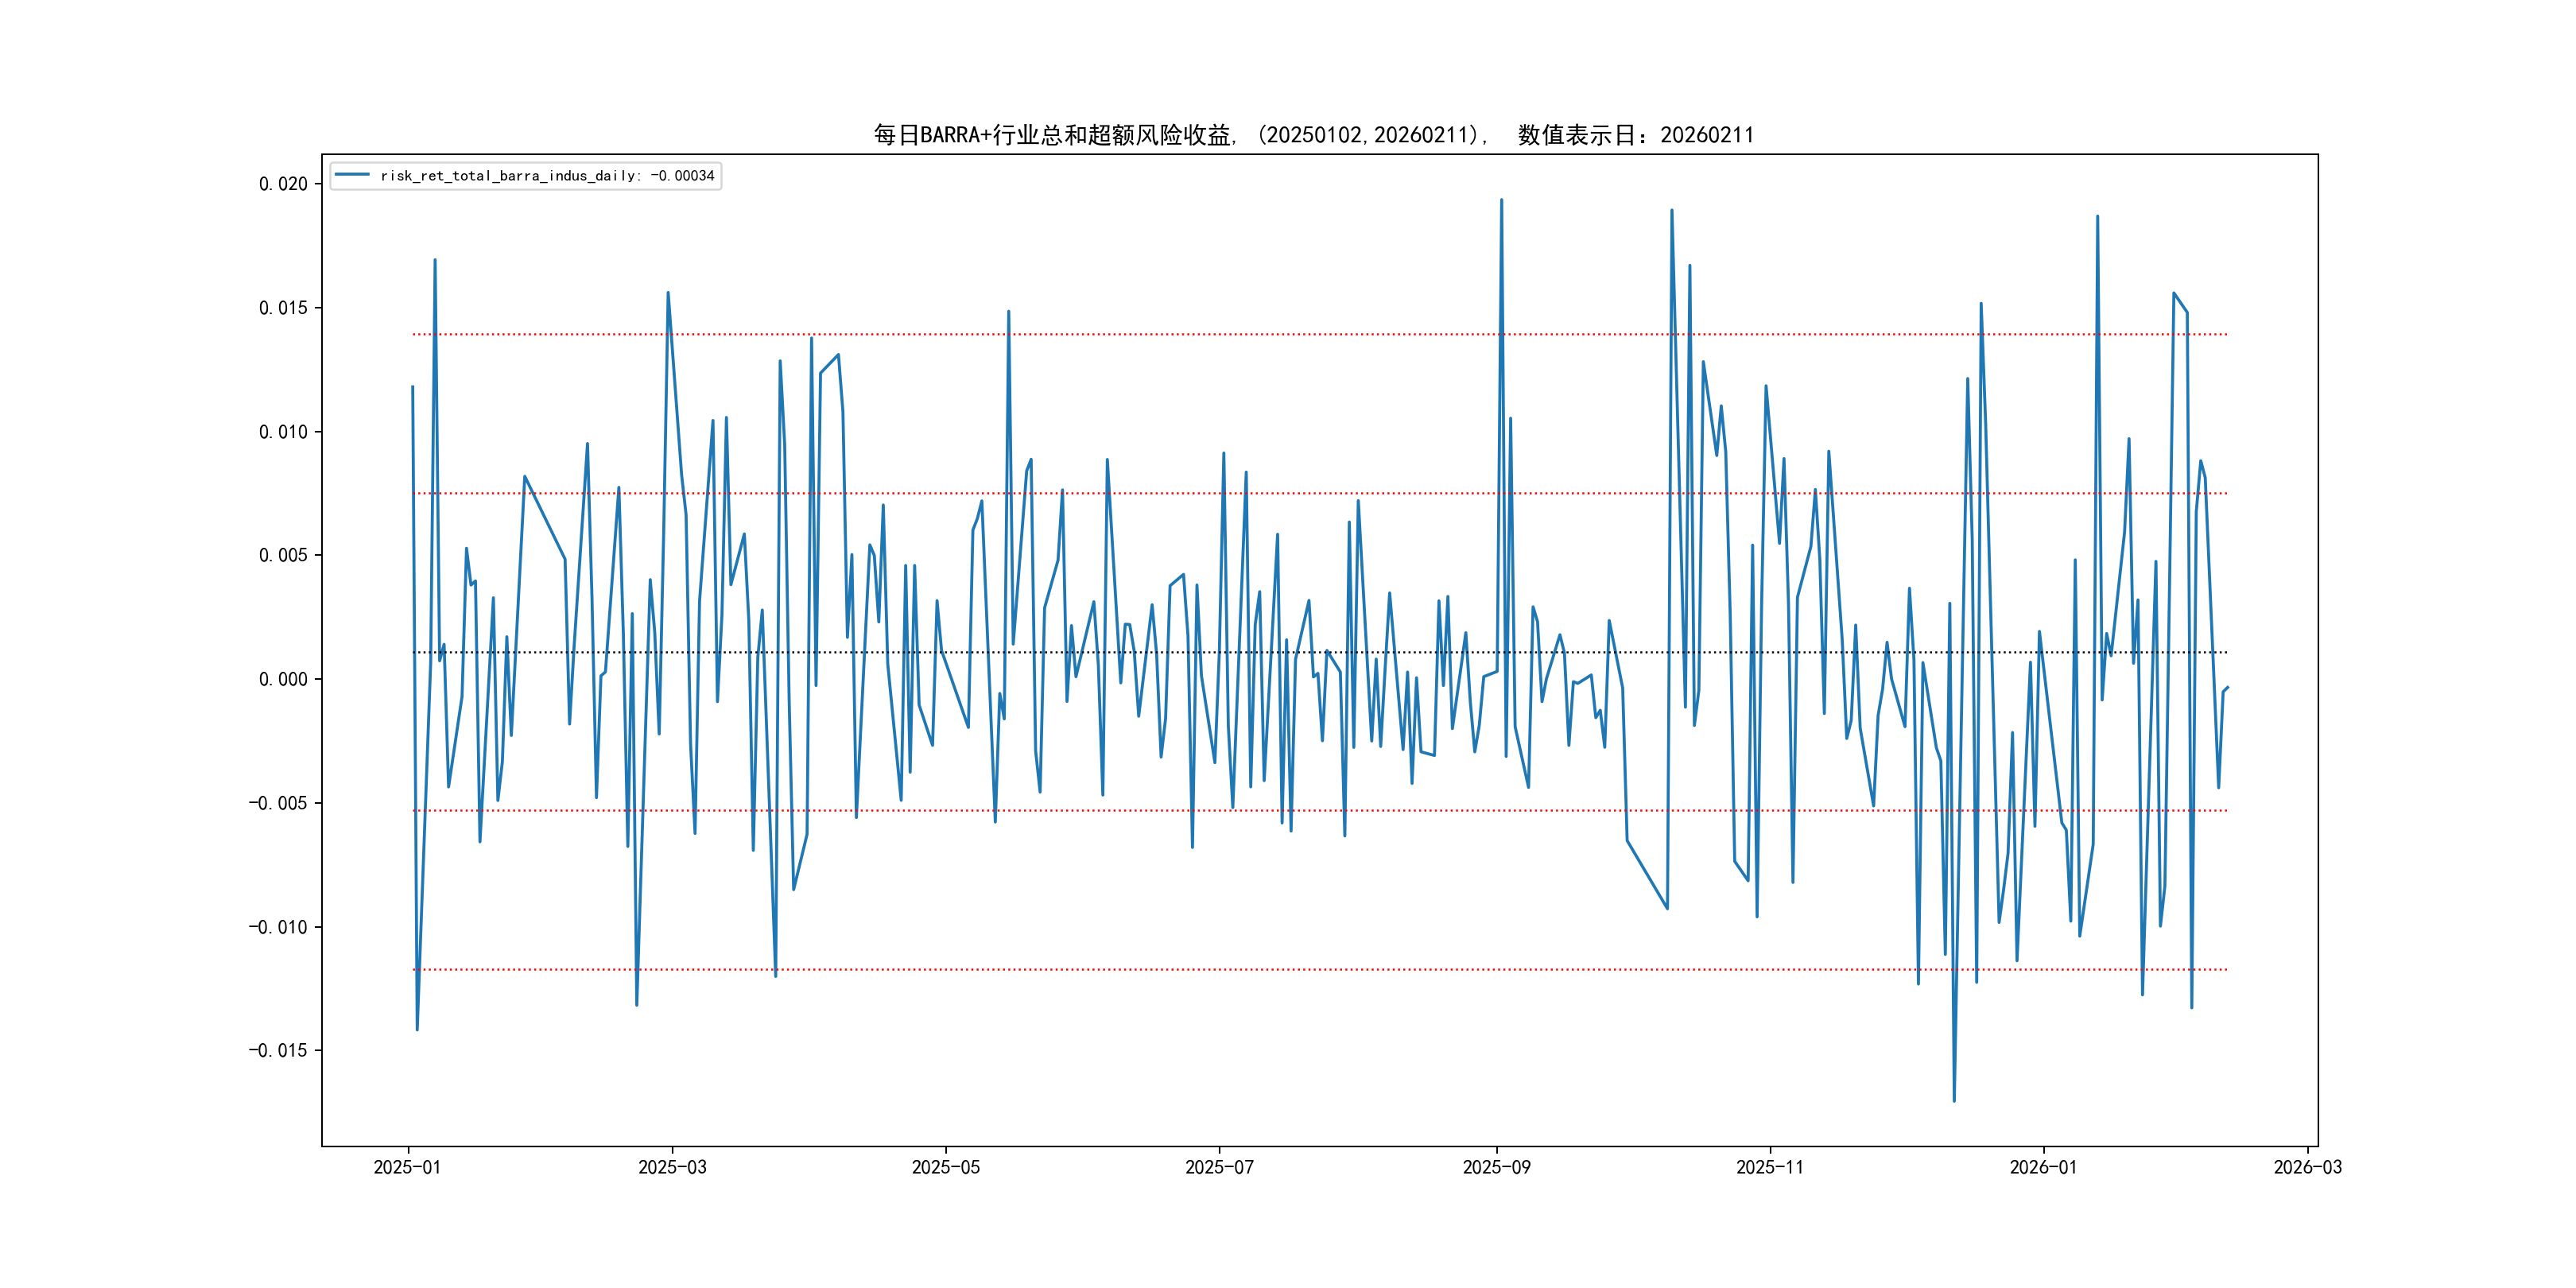Click the 0.020 y-axis tick label
Image resolution: width=2576 pixels, height=1288 pixels.
coord(283,184)
